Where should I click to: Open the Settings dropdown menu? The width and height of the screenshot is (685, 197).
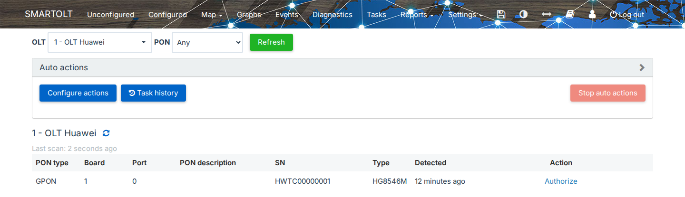[x=465, y=15]
